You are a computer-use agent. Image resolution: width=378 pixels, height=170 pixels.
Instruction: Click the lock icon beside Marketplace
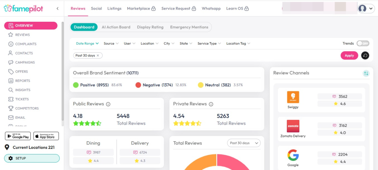[153, 9]
